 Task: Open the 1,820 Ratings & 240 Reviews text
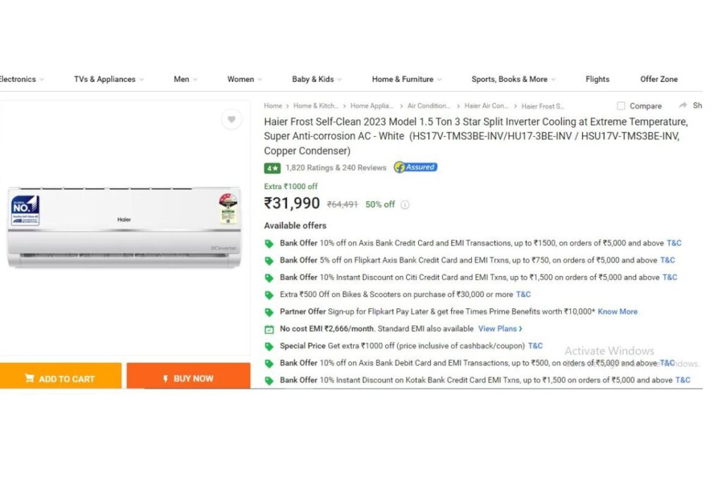(336, 168)
